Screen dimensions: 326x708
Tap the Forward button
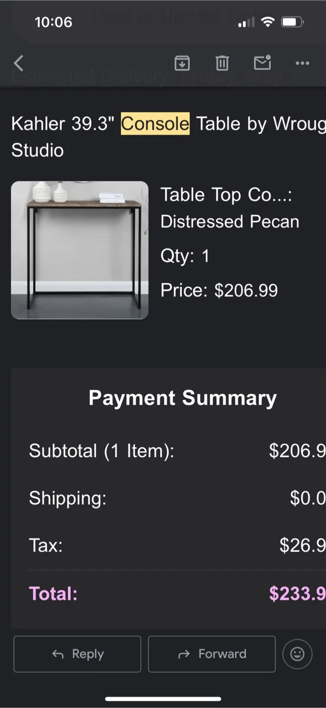[211, 654]
